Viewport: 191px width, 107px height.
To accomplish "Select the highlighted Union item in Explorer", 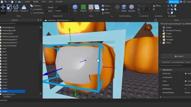I will (13, 91).
